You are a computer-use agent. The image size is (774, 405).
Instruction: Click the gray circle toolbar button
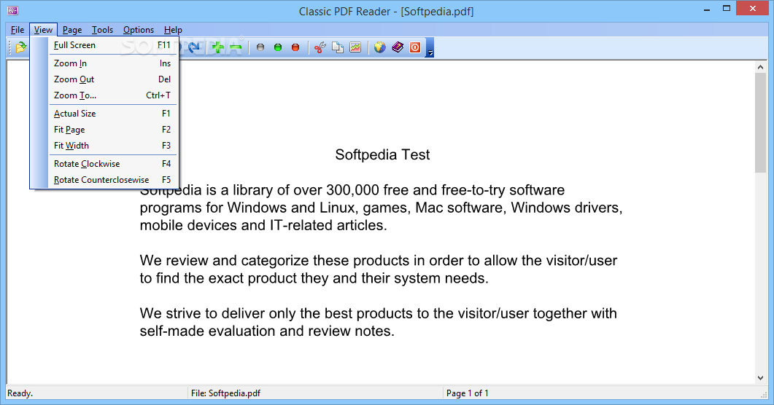[260, 47]
